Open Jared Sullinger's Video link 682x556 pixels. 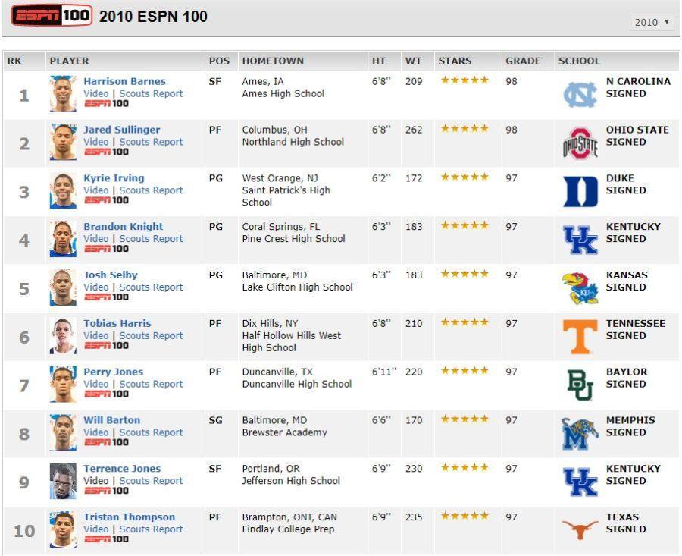[95, 142]
